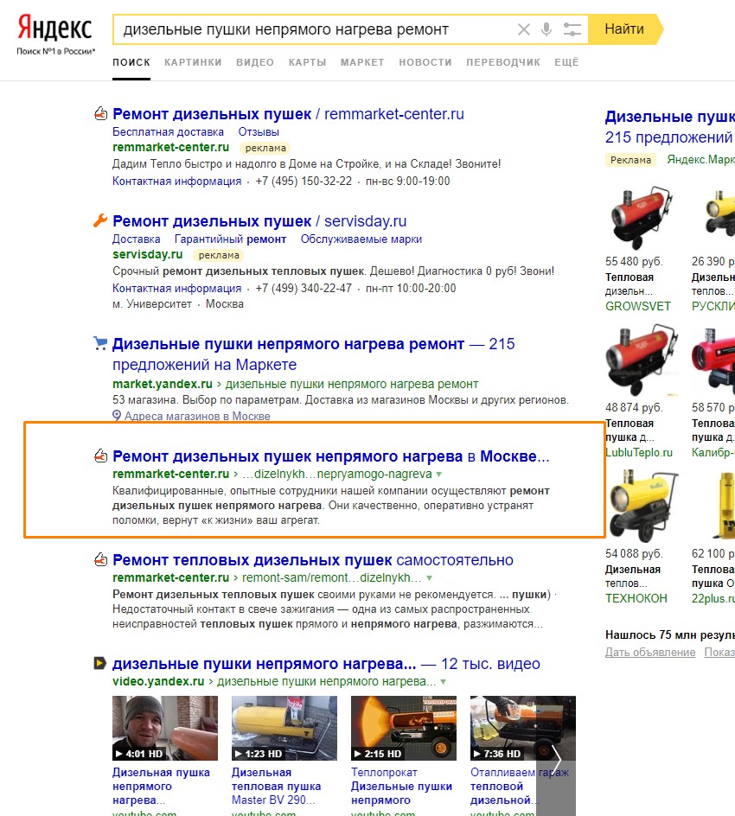Open 'Контактная информация' under remmarket-center.ru ad
Viewport: 735px width, 816px height.
coord(177,182)
